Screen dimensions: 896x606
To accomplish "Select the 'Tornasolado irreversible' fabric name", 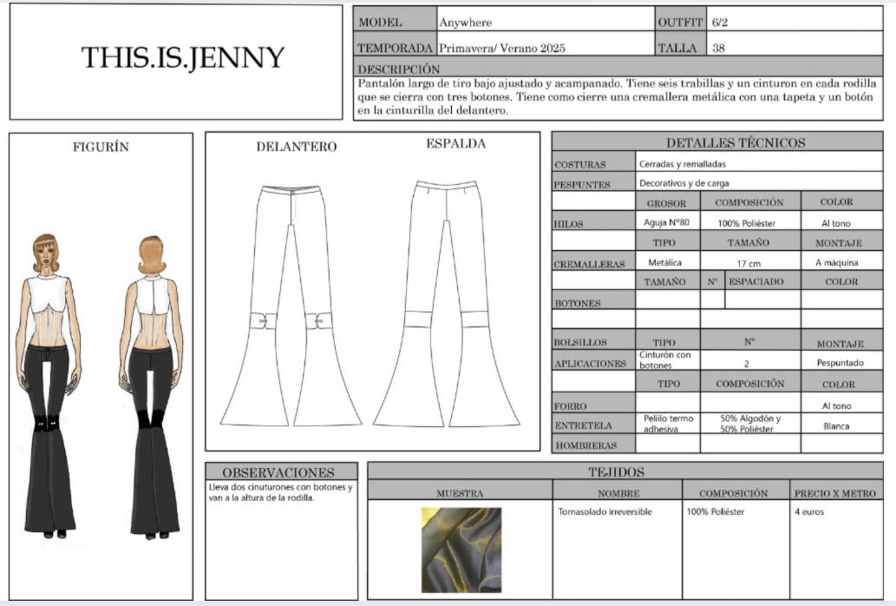I will (605, 511).
